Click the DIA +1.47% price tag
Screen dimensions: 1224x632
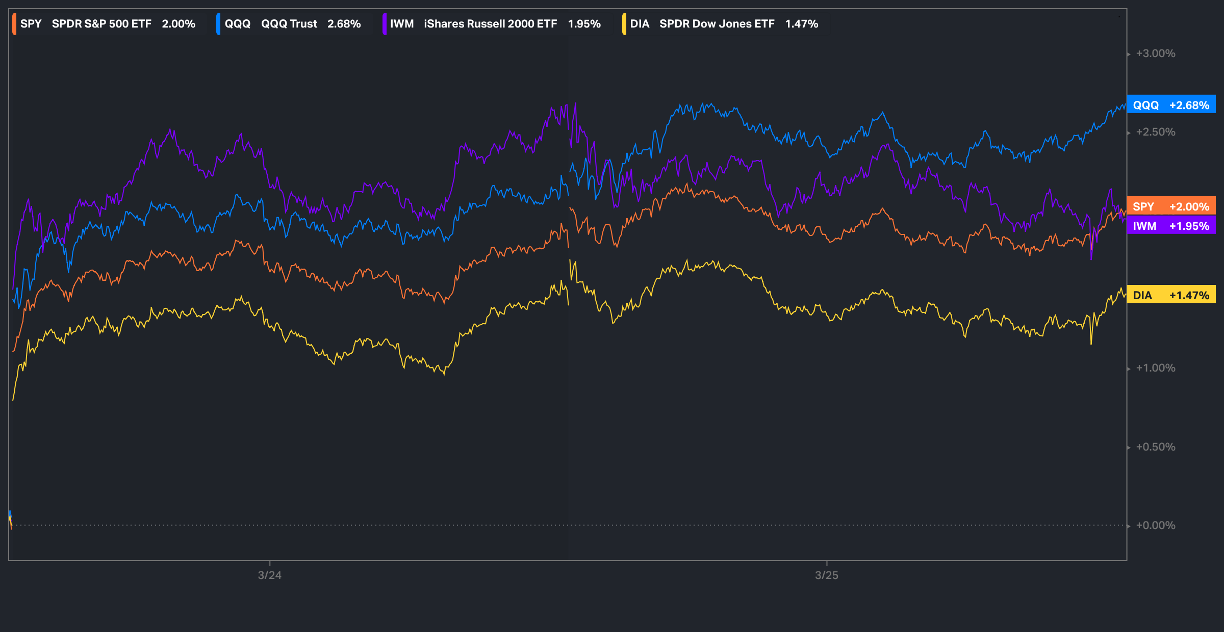click(x=1171, y=295)
